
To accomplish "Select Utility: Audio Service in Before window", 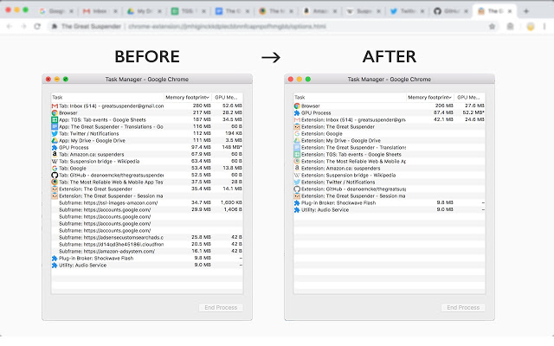I will 147,266.
